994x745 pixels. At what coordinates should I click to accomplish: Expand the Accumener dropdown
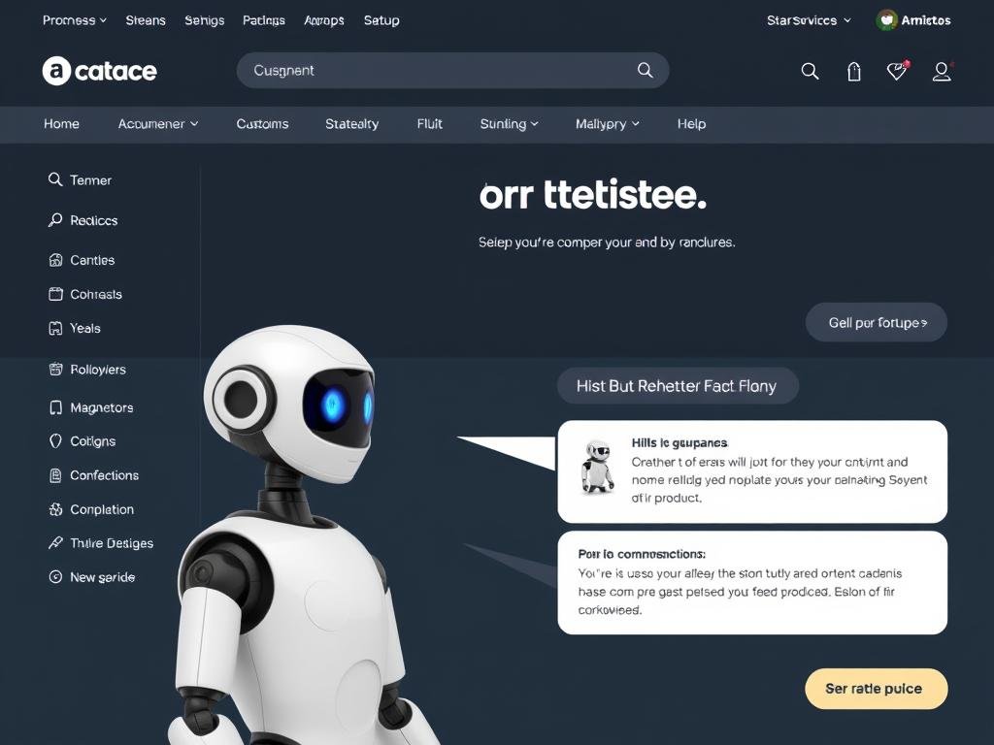(158, 124)
